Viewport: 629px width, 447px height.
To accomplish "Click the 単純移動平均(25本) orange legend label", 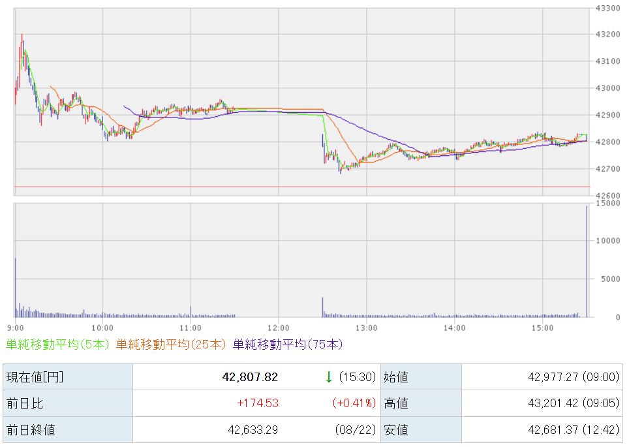I will (x=172, y=345).
